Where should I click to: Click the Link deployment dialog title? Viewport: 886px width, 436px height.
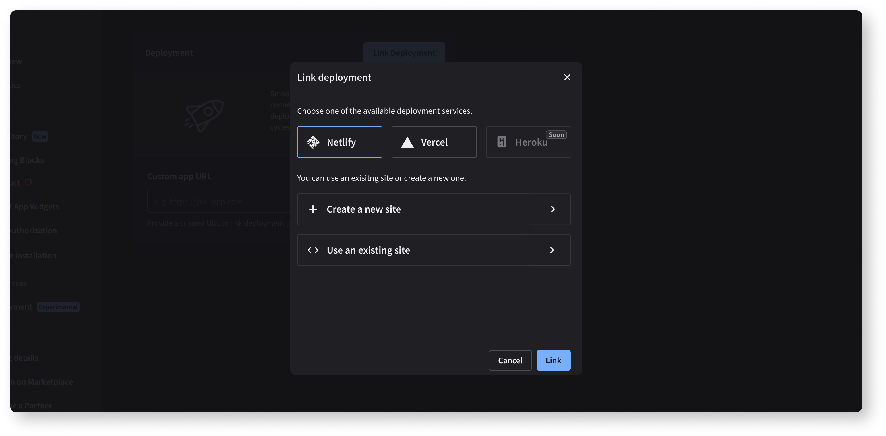[334, 77]
